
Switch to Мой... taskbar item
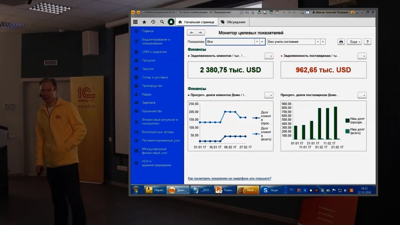pos(248,190)
